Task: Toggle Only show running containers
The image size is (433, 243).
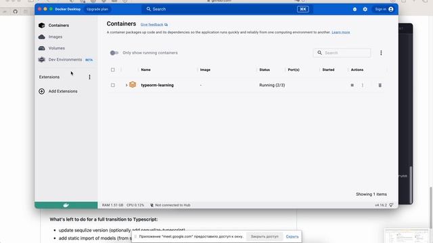Action: coord(114,53)
